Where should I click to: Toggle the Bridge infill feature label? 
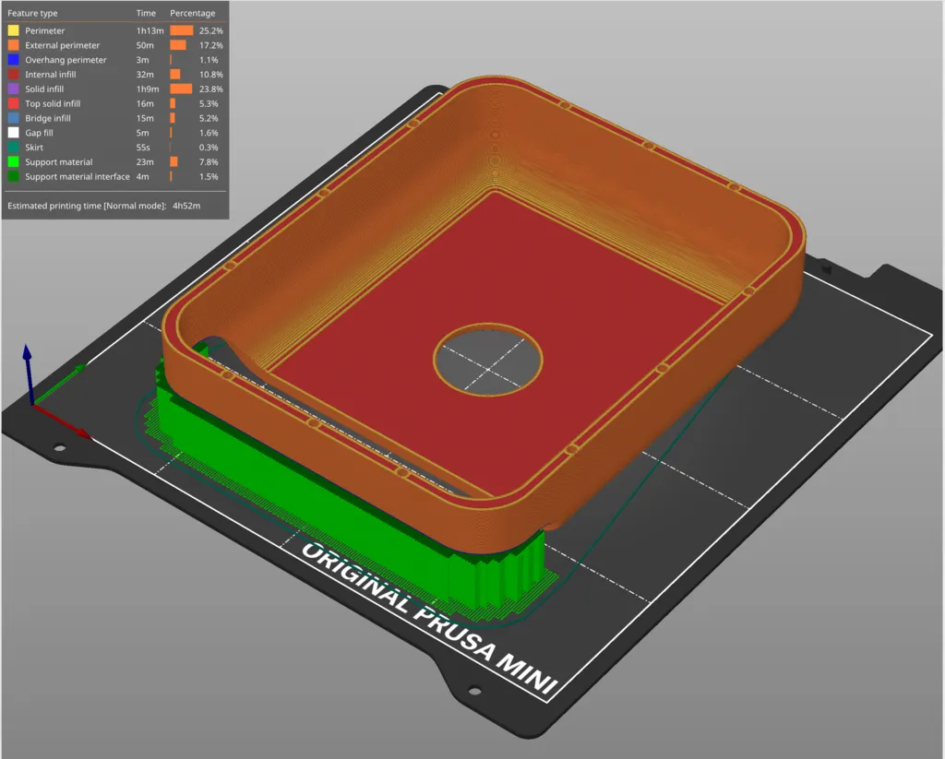coord(48,118)
